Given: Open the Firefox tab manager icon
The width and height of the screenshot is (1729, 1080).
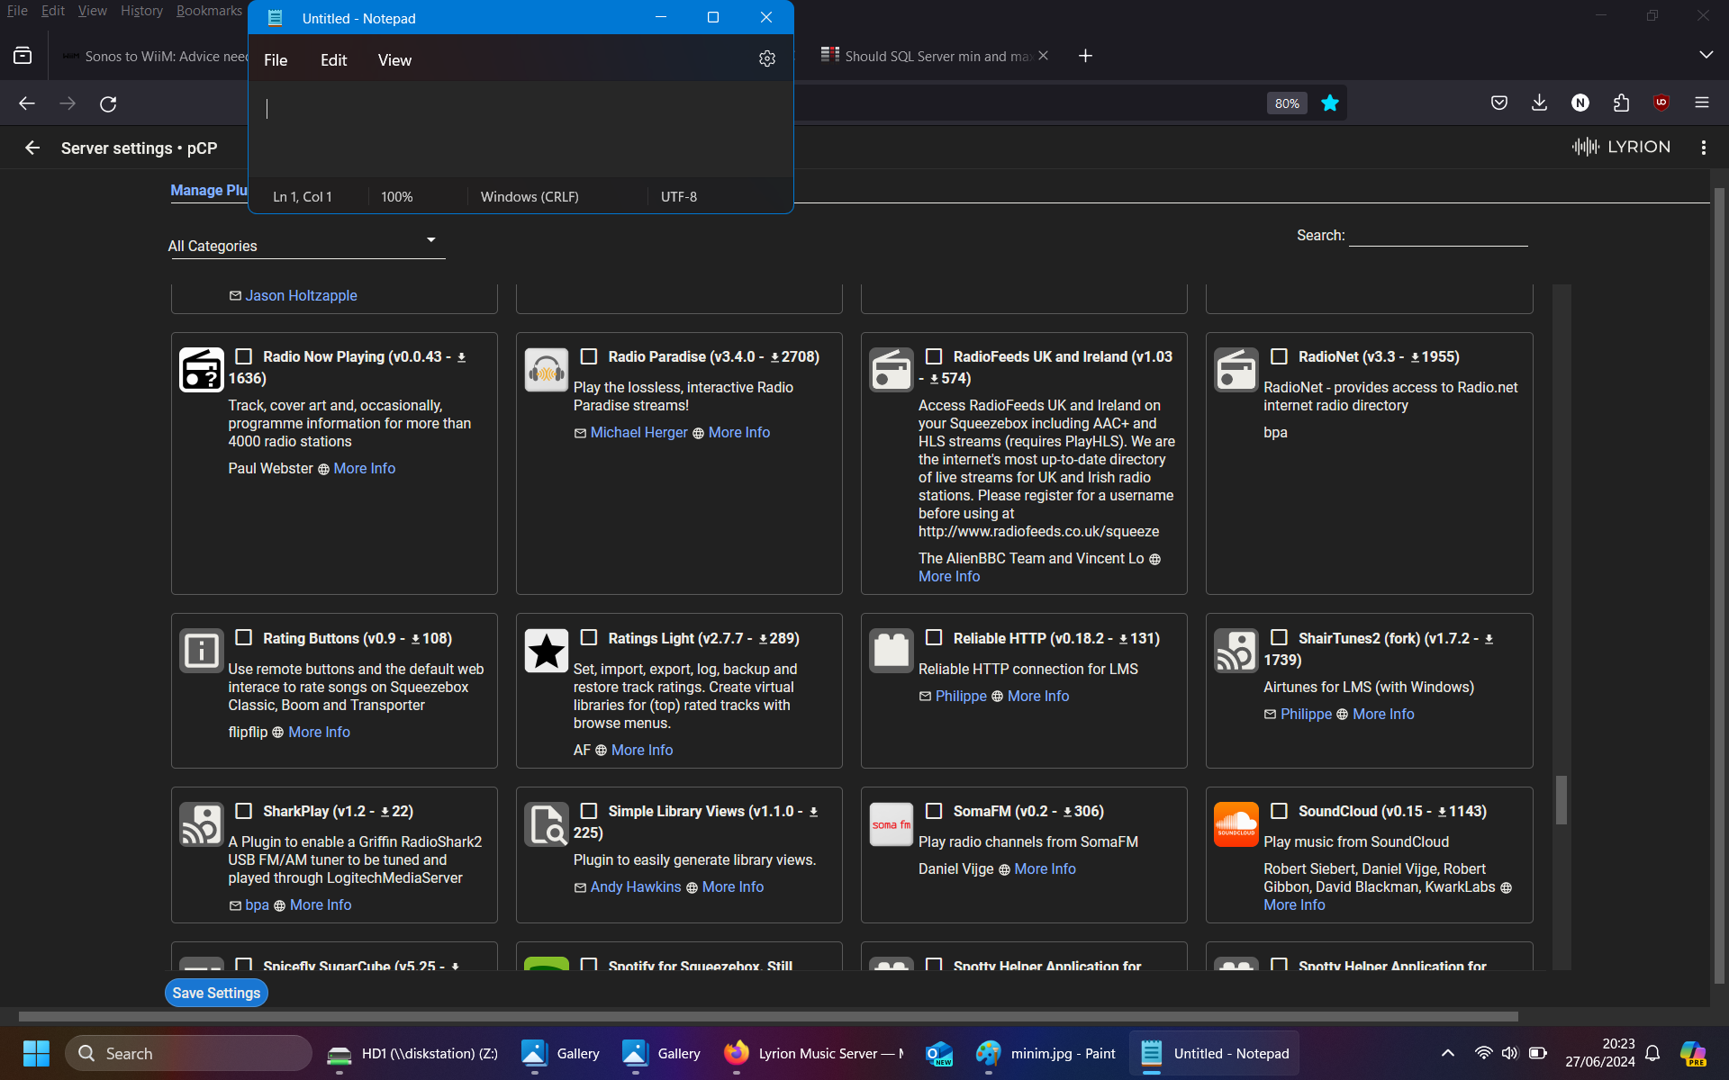Looking at the screenshot, I should [x=23, y=56].
